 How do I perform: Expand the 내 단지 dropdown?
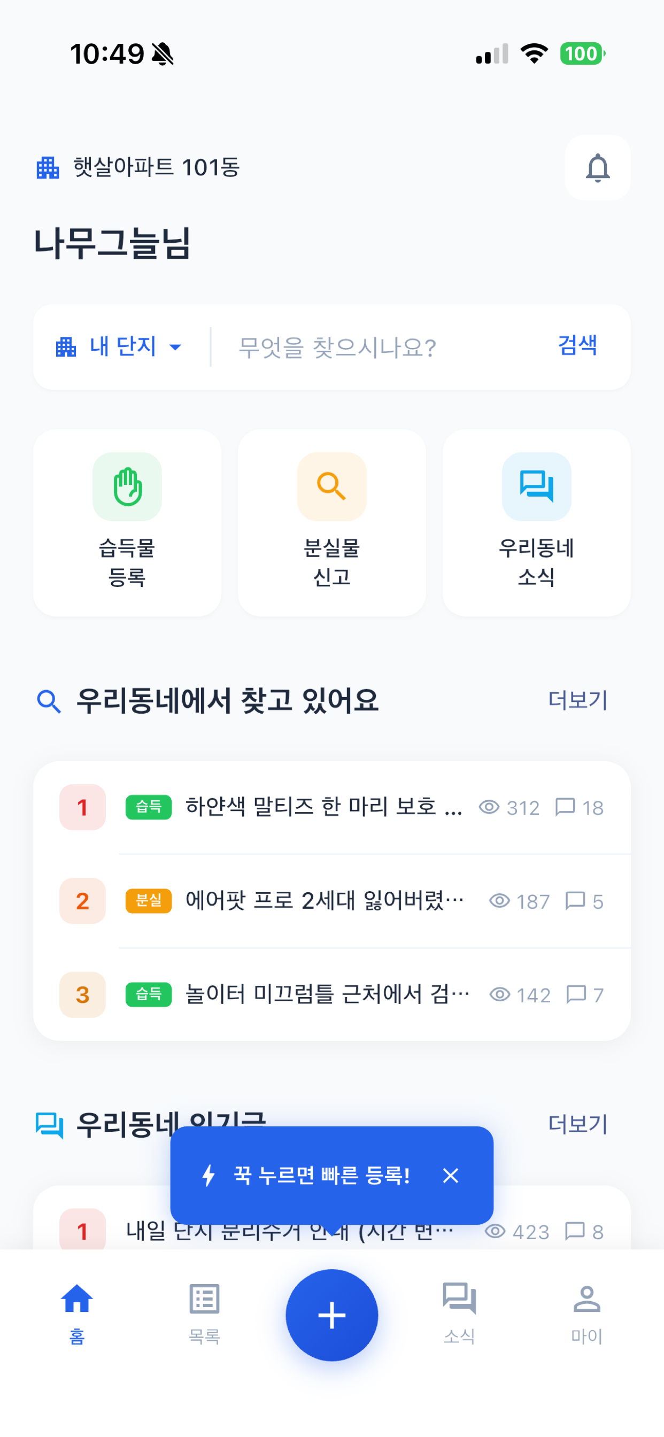pyautogui.click(x=119, y=346)
